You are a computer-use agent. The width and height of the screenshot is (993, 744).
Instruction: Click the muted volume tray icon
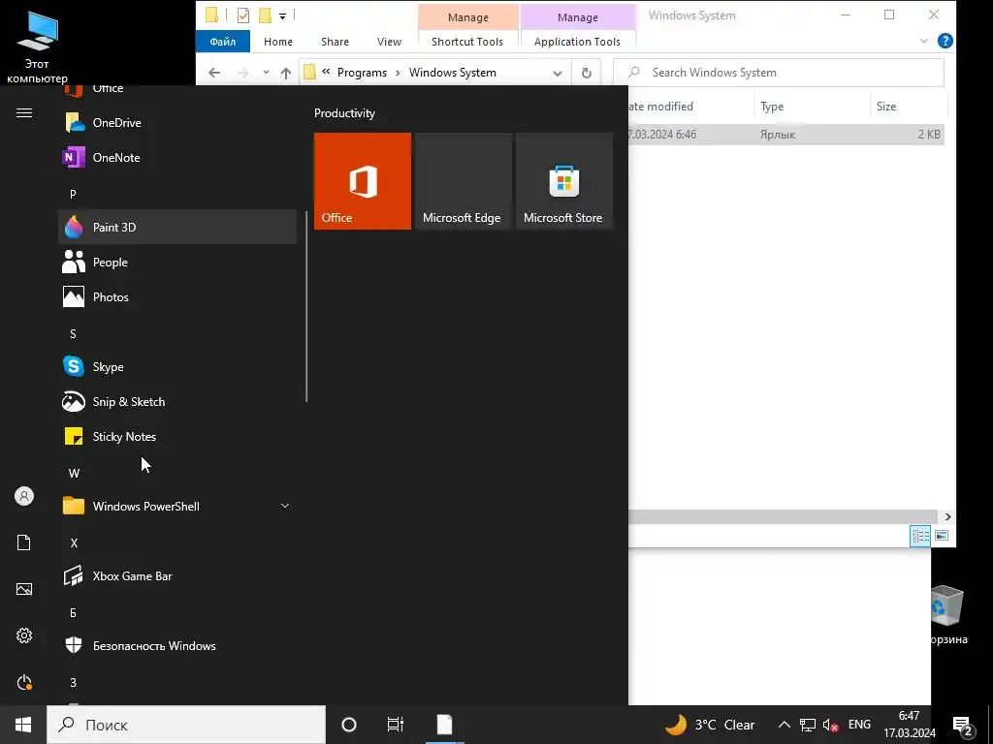[830, 725]
